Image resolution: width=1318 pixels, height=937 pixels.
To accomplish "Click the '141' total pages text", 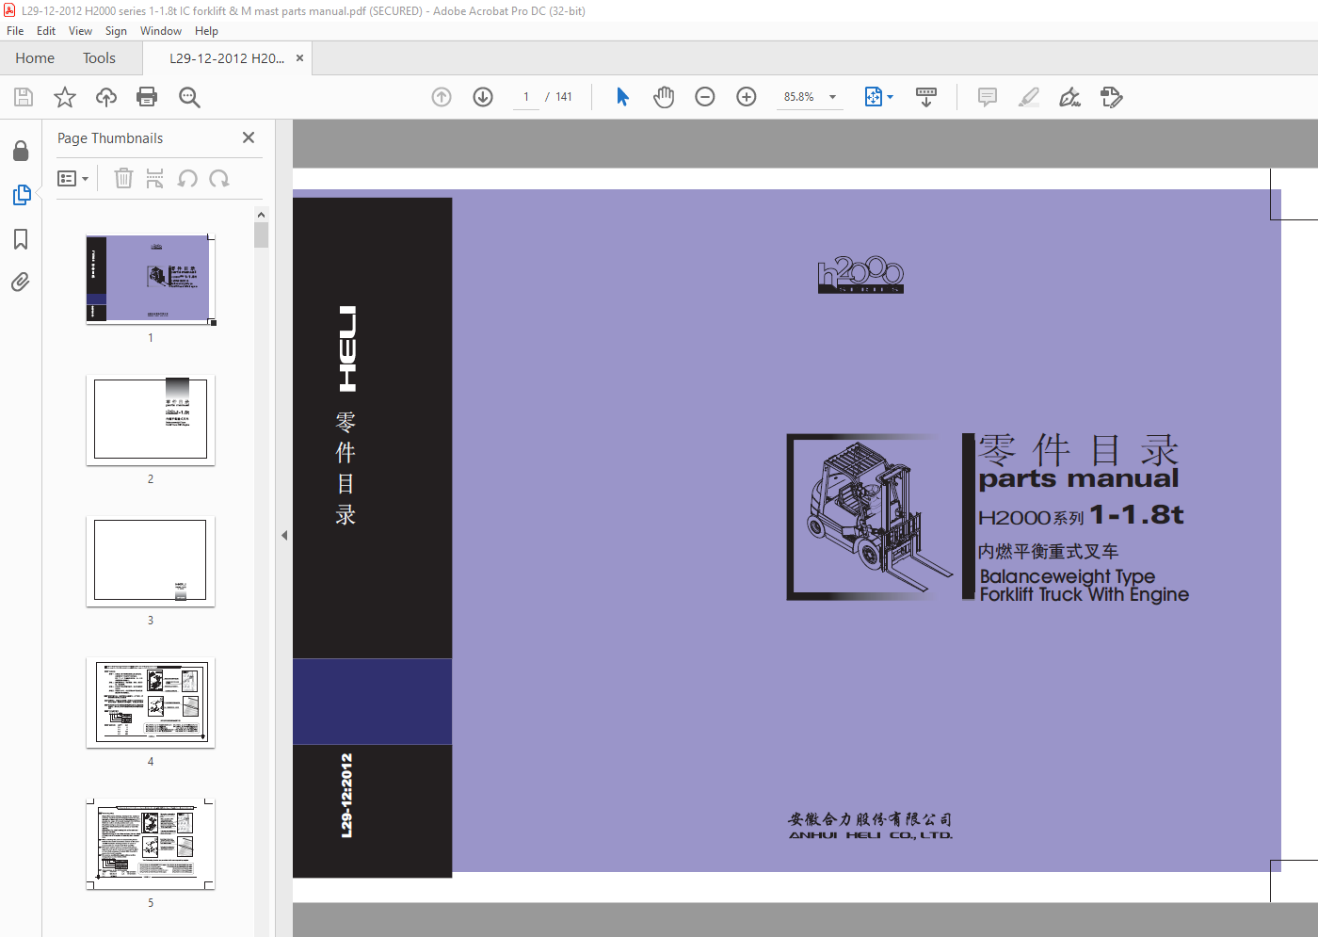I will pos(564,97).
